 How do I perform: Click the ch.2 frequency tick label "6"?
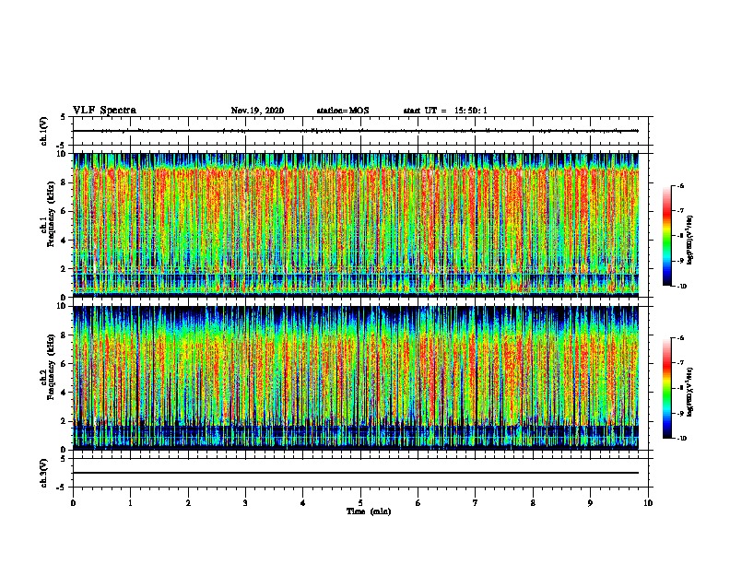(x=64, y=364)
